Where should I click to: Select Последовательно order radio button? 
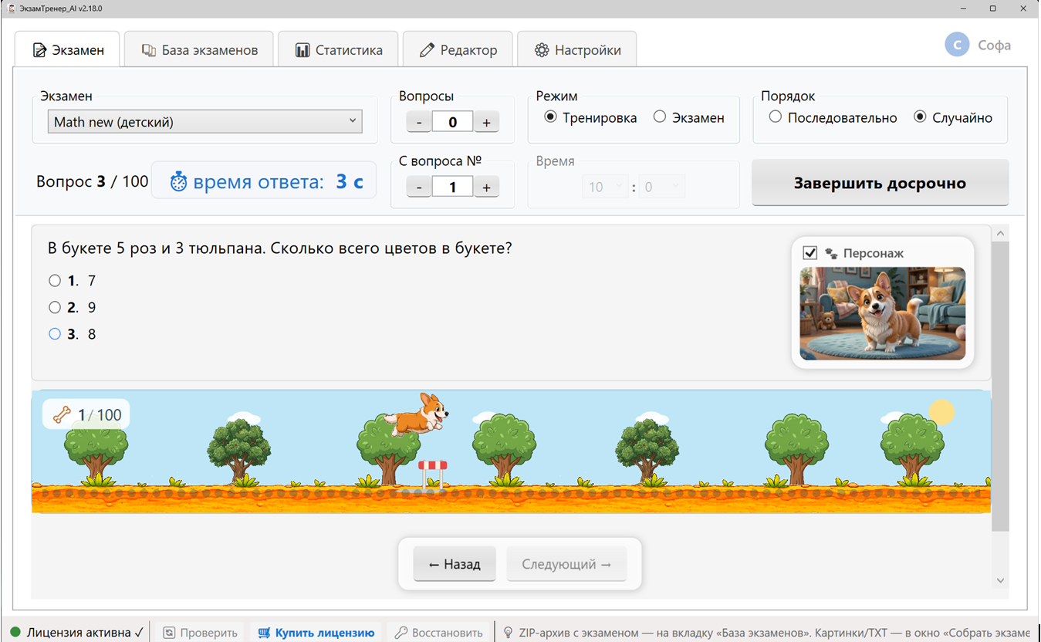776,117
